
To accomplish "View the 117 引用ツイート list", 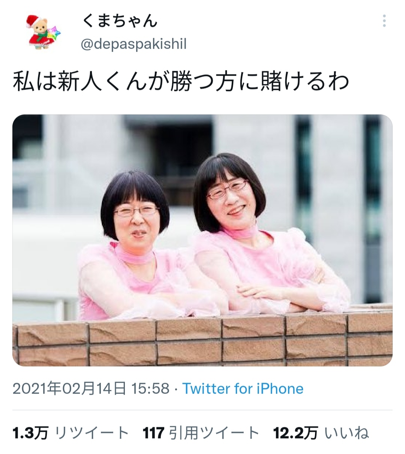I will point(201,433).
